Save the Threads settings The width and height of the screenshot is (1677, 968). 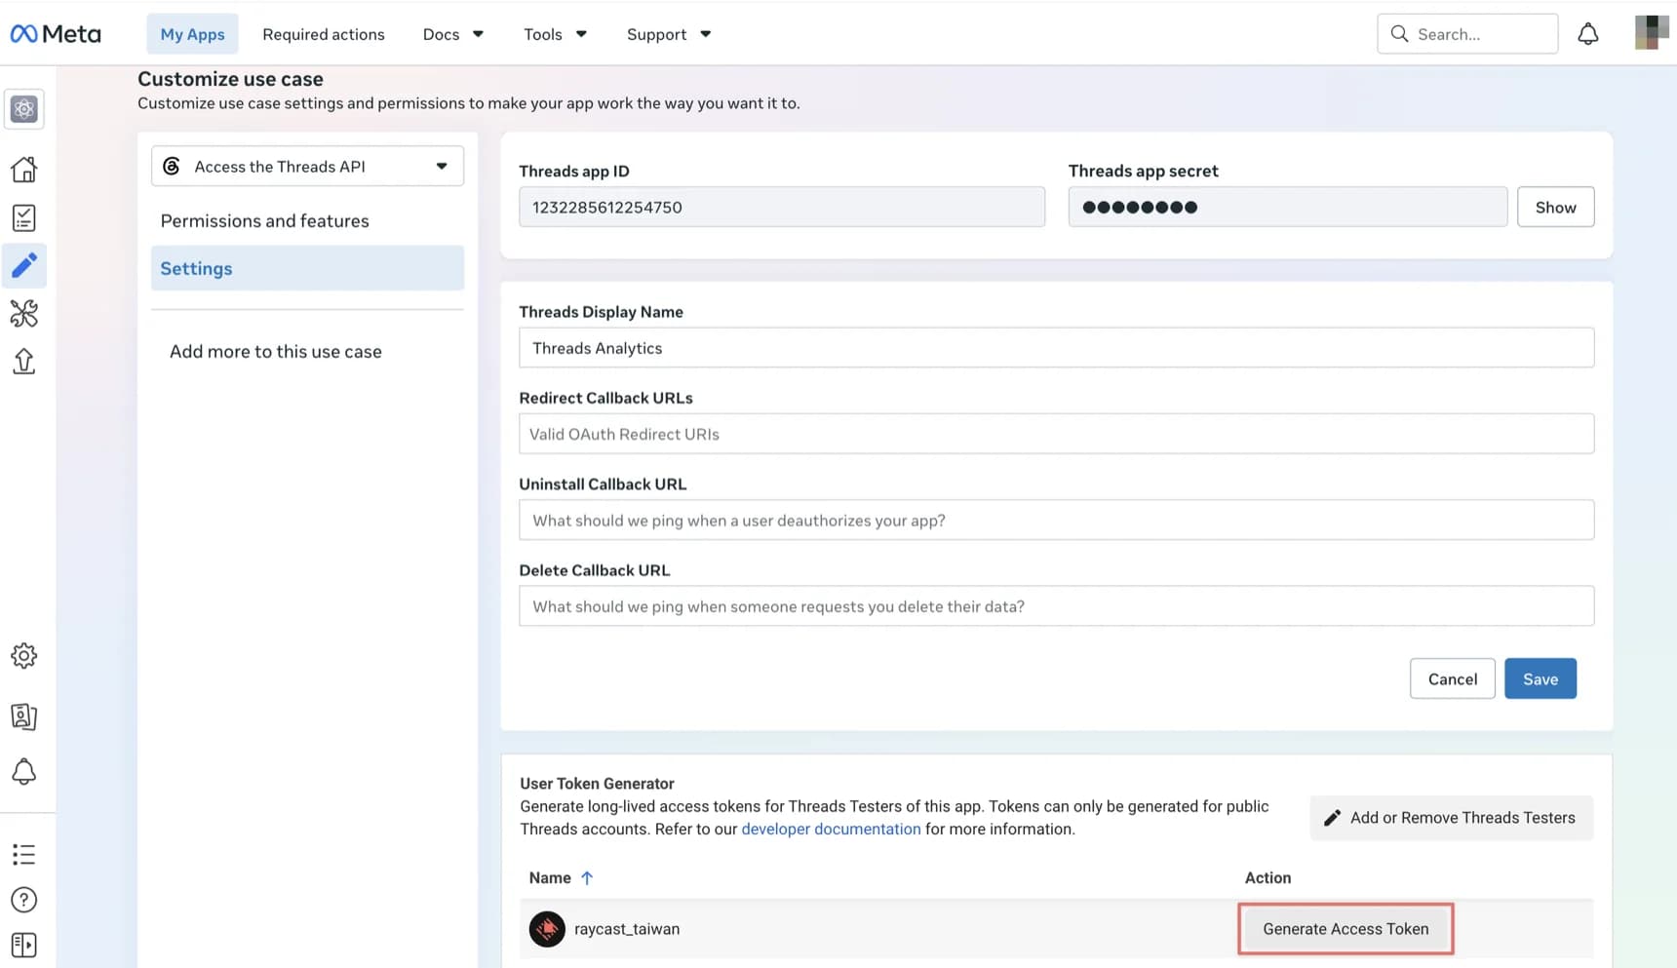pyautogui.click(x=1540, y=679)
